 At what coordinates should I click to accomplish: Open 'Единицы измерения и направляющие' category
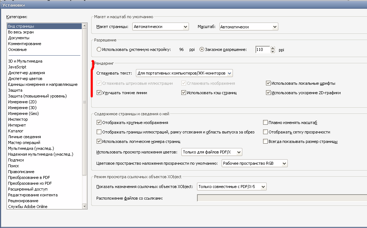click(x=43, y=84)
